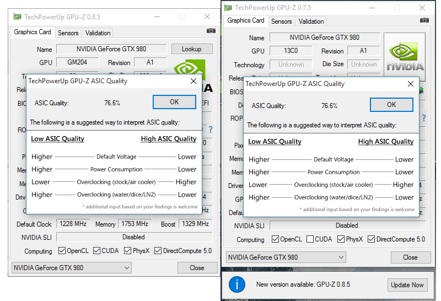Image resolution: width=441 pixels, height=301 pixels.
Task: Click the 76.6% ASIC value in 0.7.5 dialog
Action: pyautogui.click(x=329, y=106)
